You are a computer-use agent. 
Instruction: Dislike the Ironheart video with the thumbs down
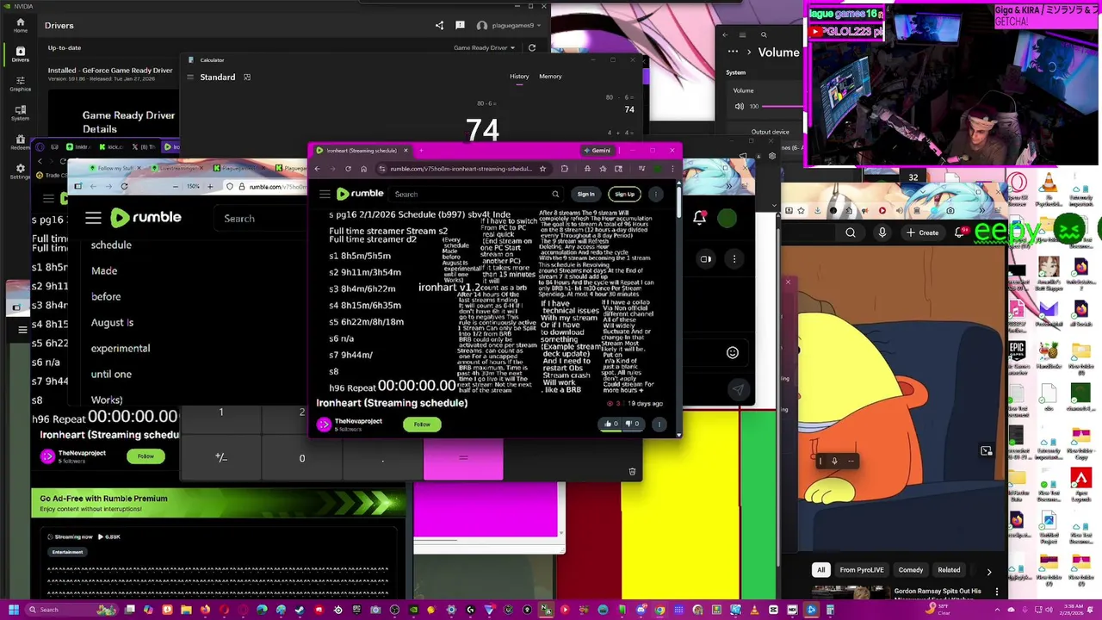pyautogui.click(x=632, y=424)
